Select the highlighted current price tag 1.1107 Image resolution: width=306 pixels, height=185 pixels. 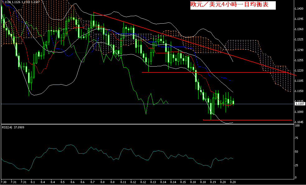[x=299, y=104]
